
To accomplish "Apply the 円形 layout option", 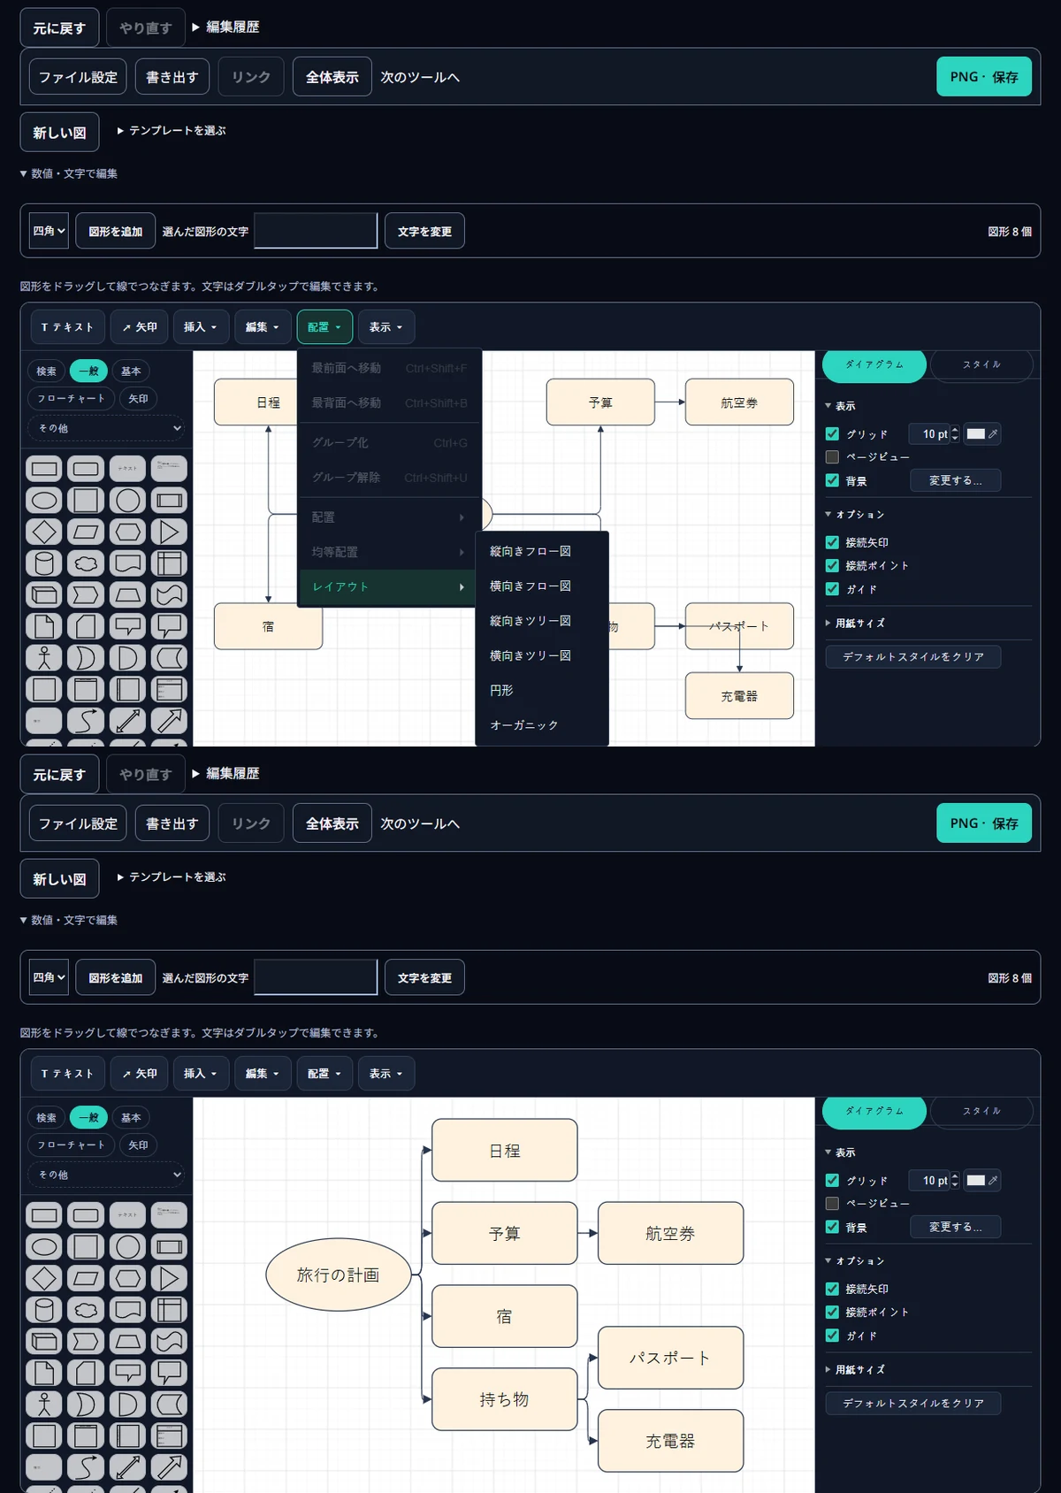I will point(541,690).
